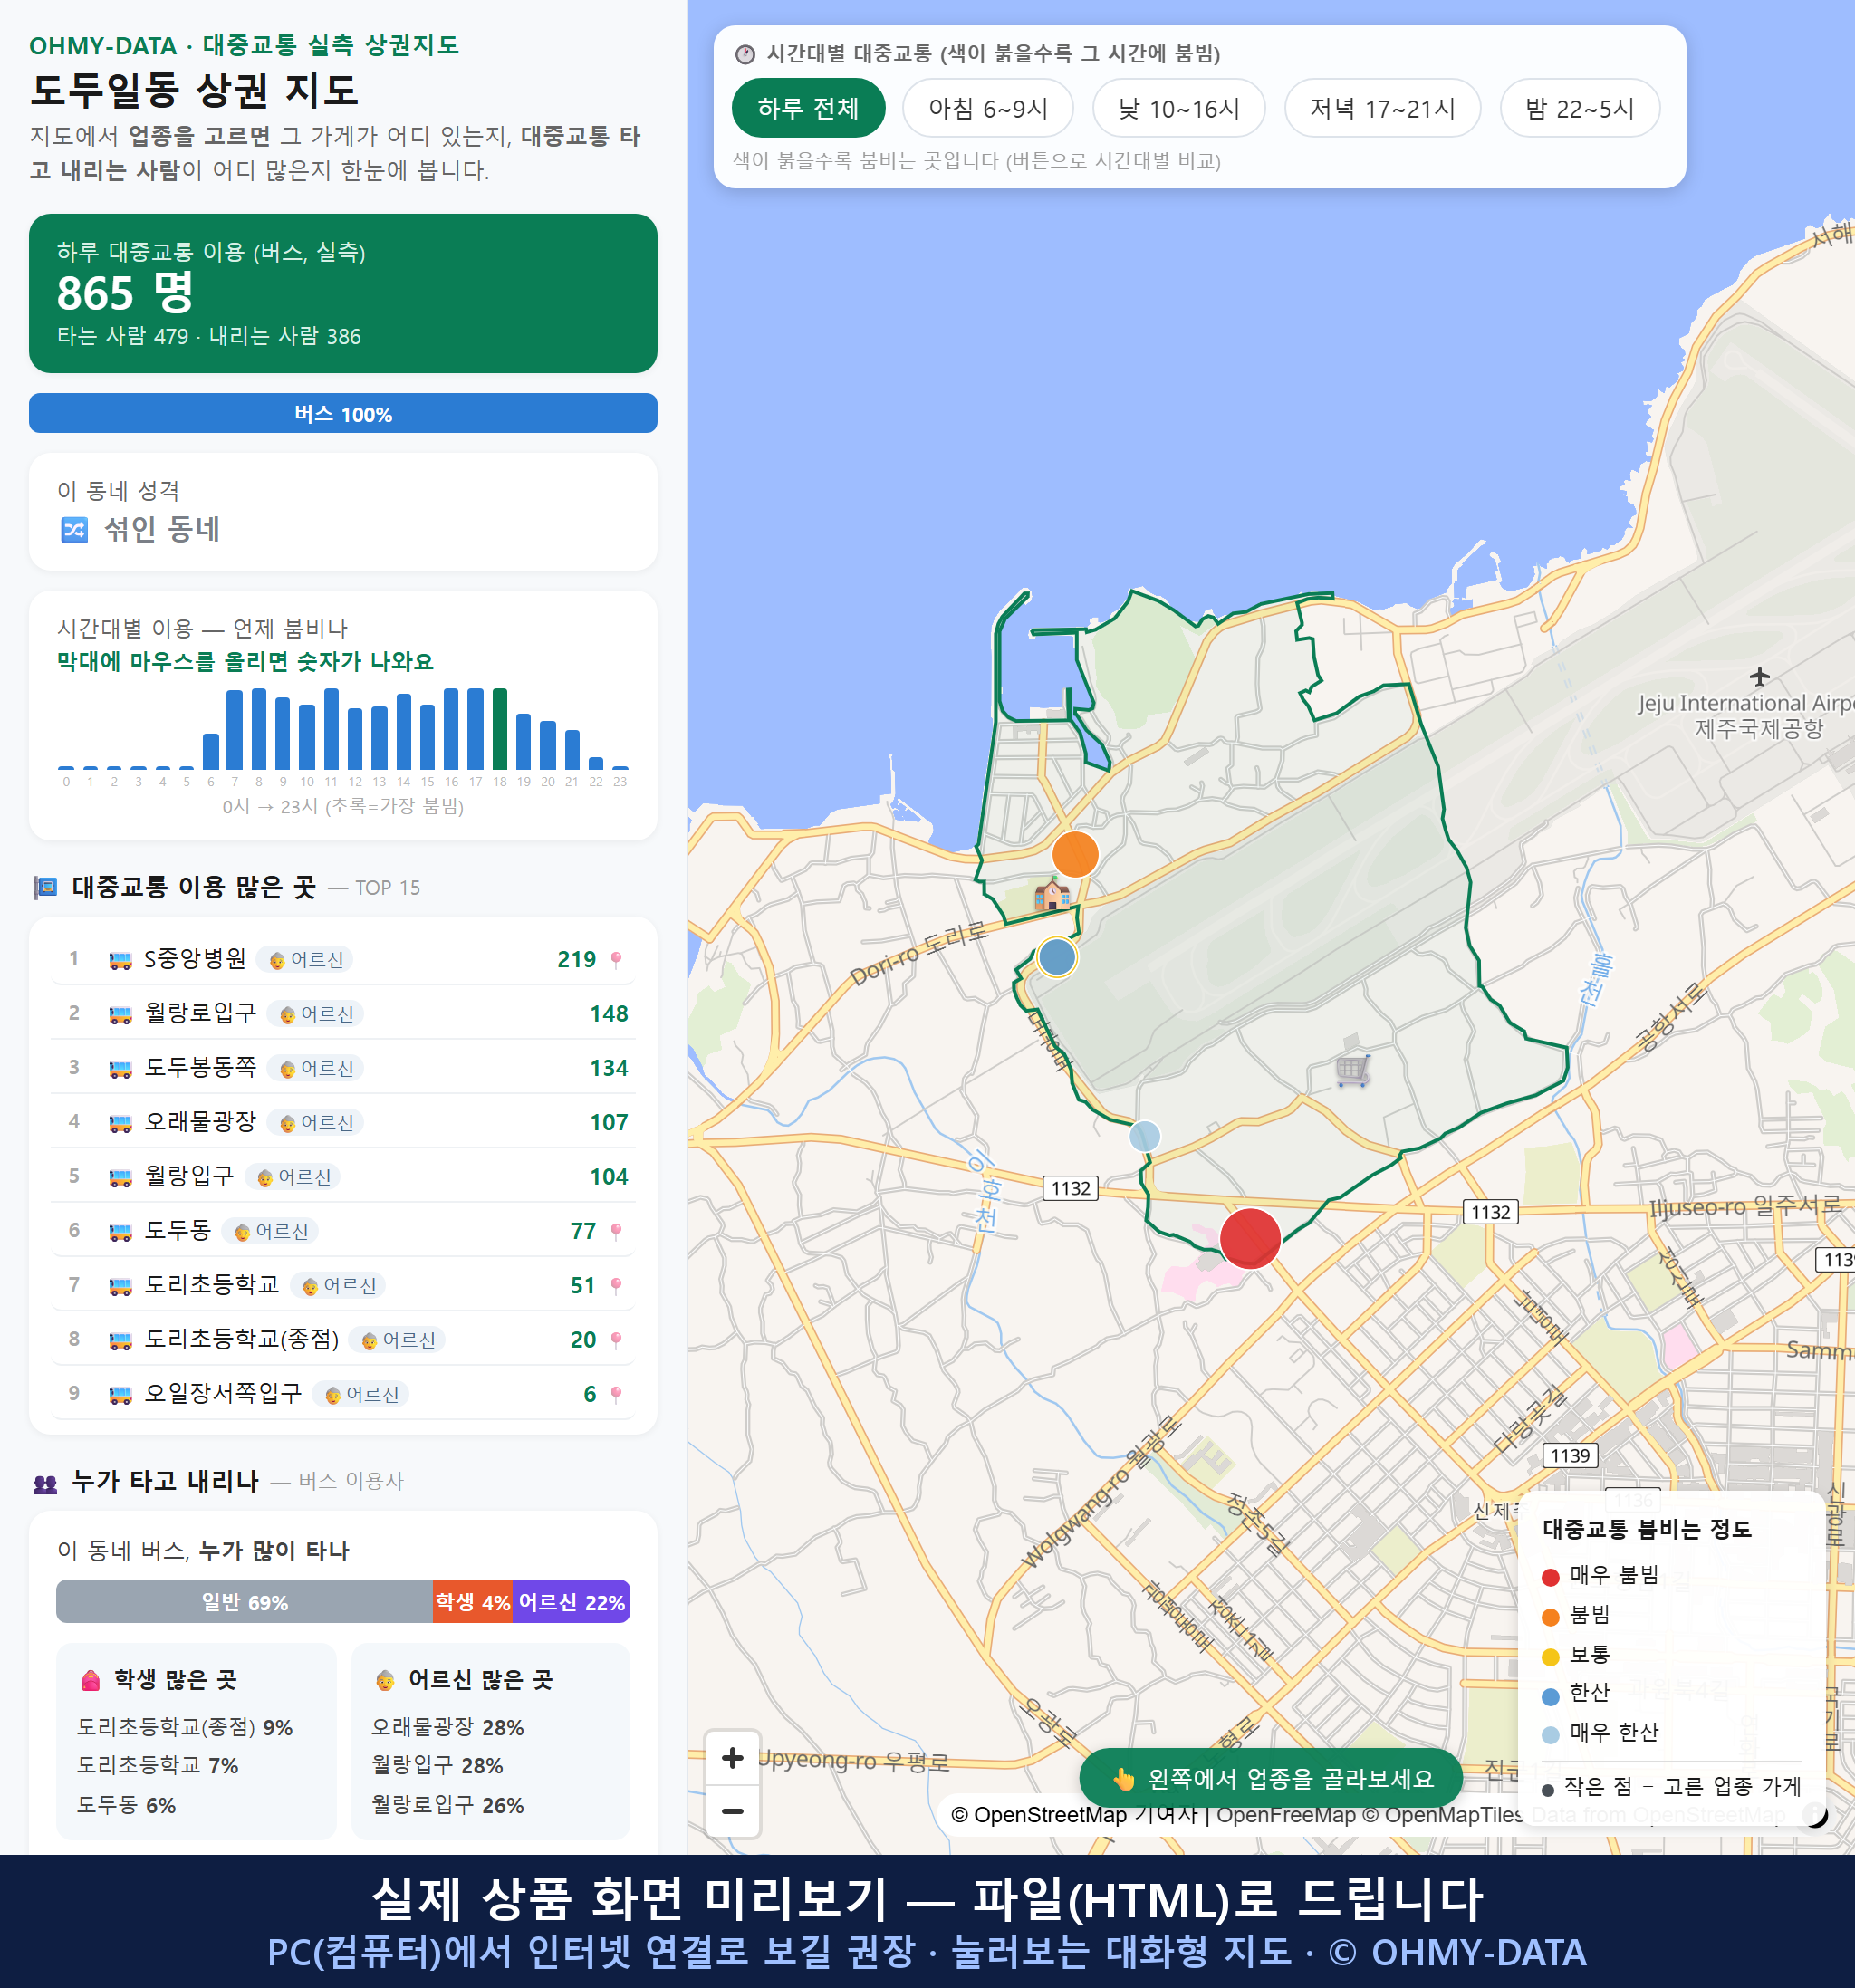Zoom out the map with minus button
Image resolution: width=1855 pixels, height=1988 pixels.
[x=732, y=1811]
